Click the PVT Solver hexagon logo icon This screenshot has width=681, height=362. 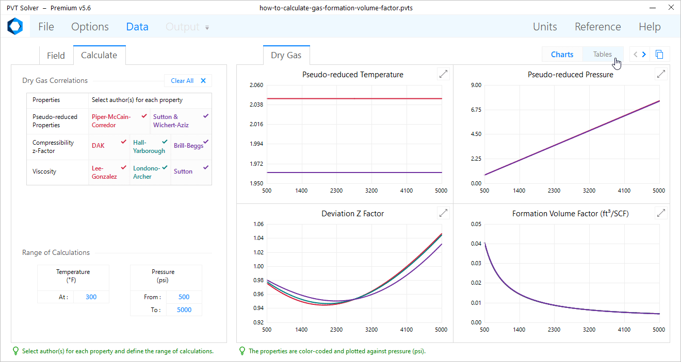click(14, 26)
